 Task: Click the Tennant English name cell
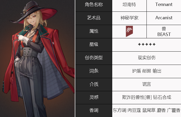tap(164, 5)
